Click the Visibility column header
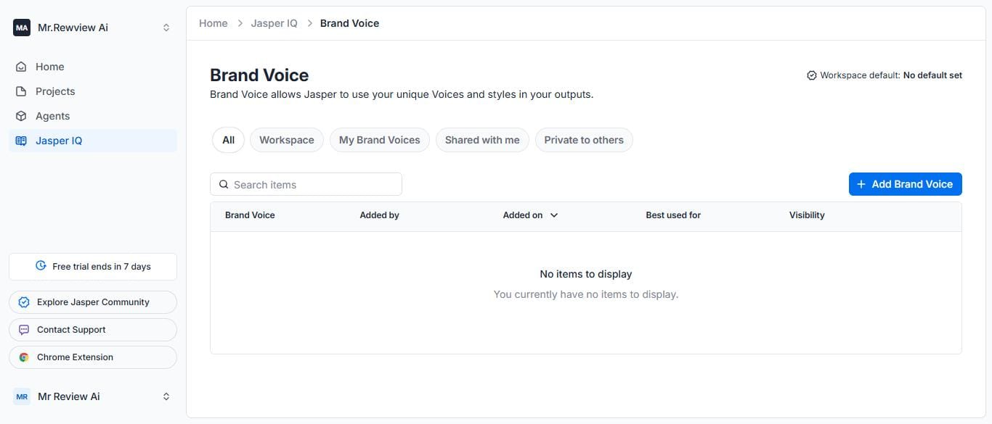 coord(807,215)
